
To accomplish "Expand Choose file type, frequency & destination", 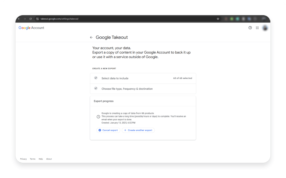I will (x=143, y=89).
